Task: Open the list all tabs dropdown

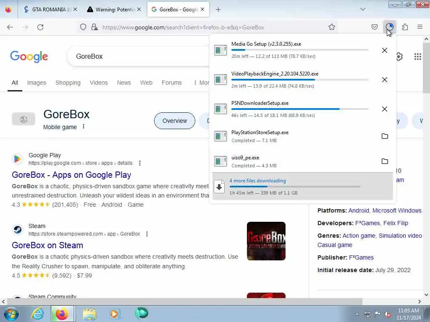Action: pyautogui.click(x=362, y=10)
